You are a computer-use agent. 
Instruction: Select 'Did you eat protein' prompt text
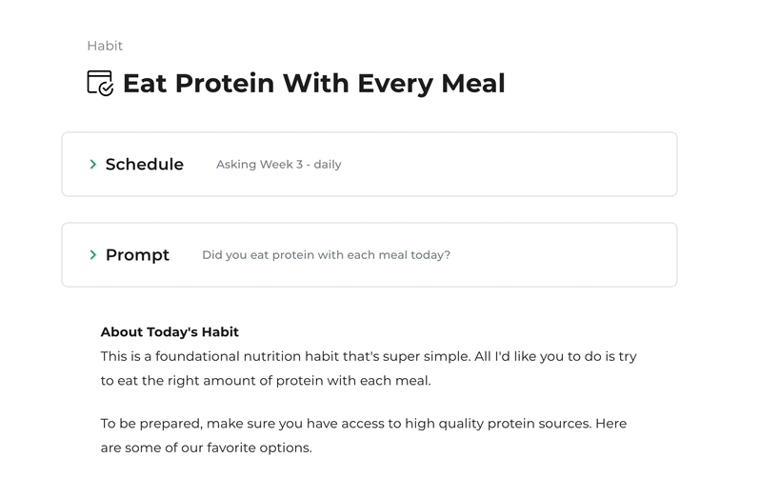[327, 255]
